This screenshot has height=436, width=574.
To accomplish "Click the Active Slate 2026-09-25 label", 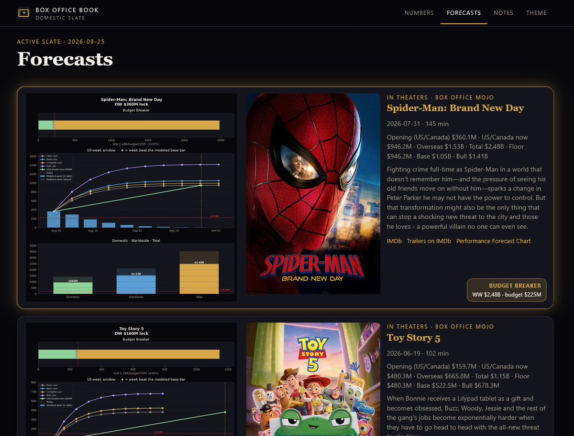I will coord(61,42).
